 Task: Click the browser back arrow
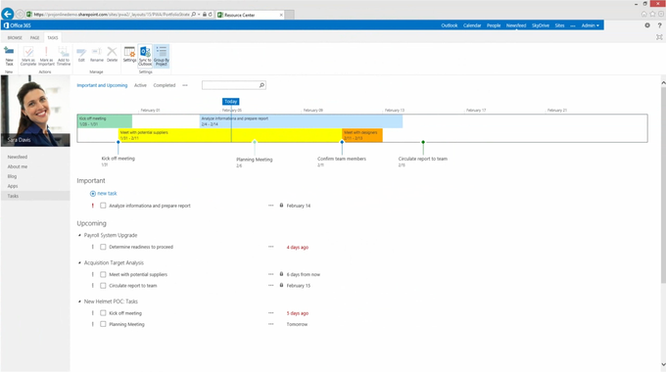(x=8, y=14)
